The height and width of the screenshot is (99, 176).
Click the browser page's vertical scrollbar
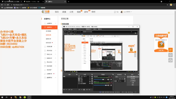175,39
